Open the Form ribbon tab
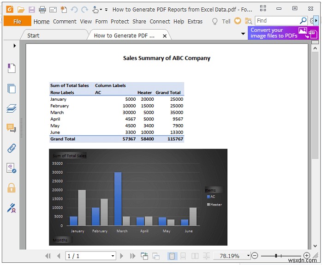322x265 pixels. pyautogui.click(x=101, y=21)
